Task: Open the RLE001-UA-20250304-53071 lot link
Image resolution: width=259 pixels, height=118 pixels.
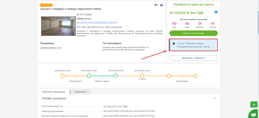Action: tap(96, 23)
